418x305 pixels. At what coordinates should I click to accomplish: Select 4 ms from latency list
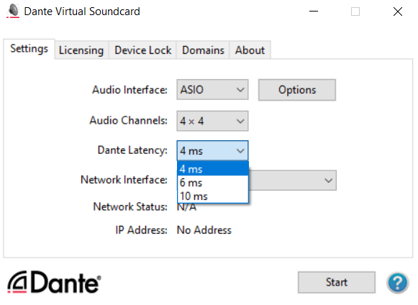213,169
